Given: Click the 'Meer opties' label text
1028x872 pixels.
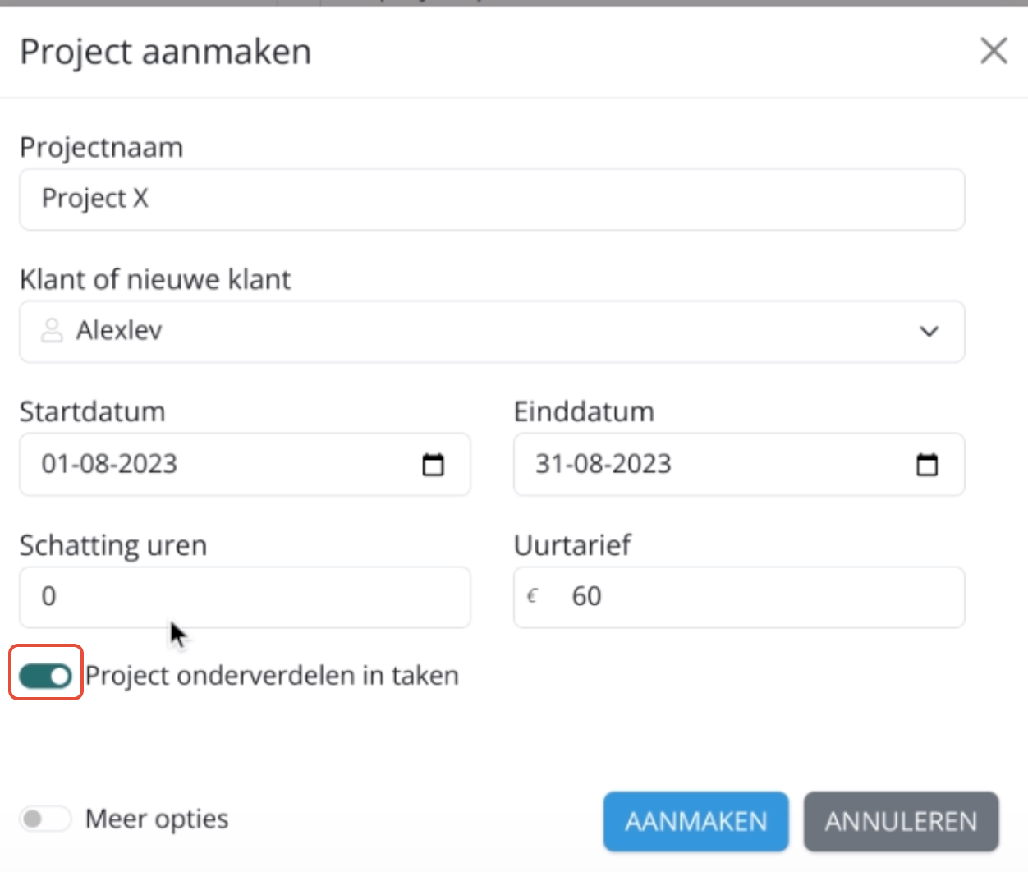Looking at the screenshot, I should pyautogui.click(x=157, y=819).
